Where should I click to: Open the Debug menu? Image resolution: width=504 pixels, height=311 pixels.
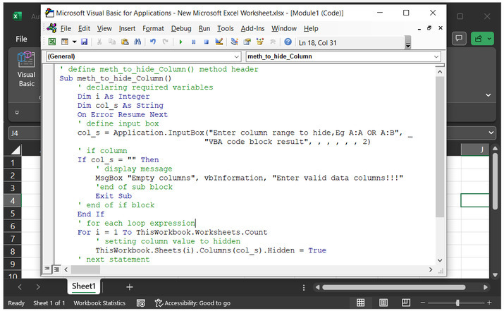click(x=181, y=28)
